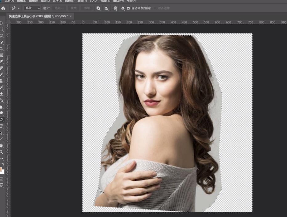This screenshot has height=217, width=287.
Task: Select the Hand tool
Action: coord(2,146)
